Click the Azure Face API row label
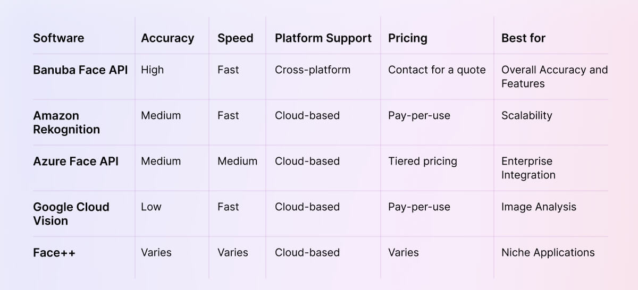 75,161
